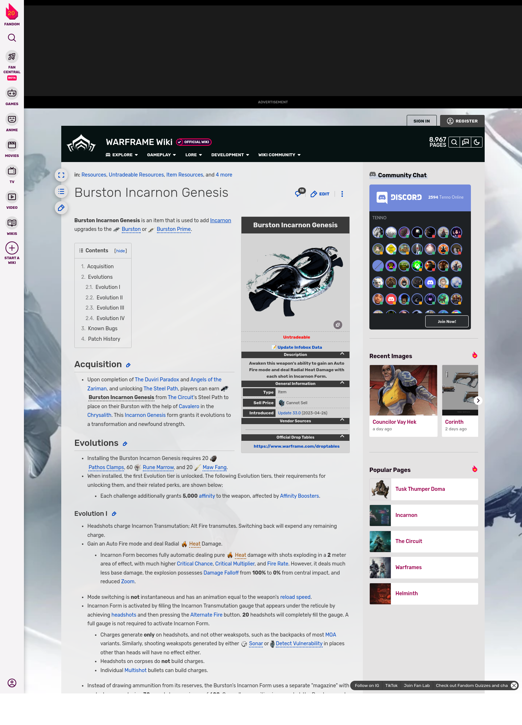Click Follow on IG in bottom bar
Viewport: 522px width, 725px height.
pos(367,685)
